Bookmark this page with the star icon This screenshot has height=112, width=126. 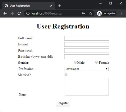[90, 14]
